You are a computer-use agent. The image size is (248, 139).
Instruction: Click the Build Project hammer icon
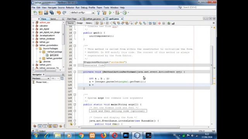tap(98, 13)
